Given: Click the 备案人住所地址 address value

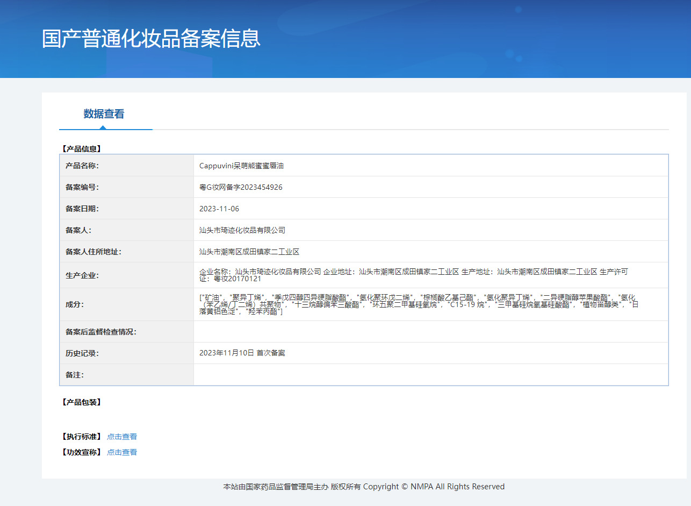Looking at the screenshot, I should (x=249, y=252).
